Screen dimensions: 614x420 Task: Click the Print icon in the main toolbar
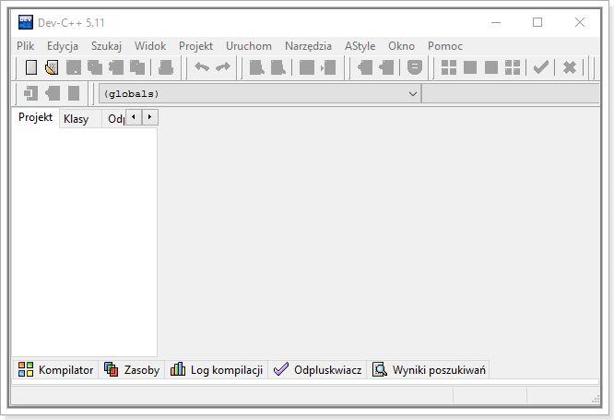pos(166,67)
